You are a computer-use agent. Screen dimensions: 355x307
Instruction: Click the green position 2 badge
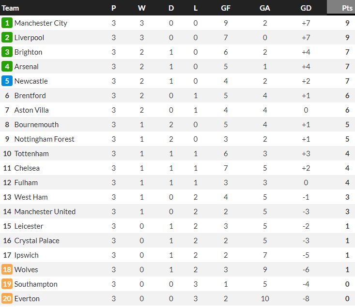click(7, 37)
